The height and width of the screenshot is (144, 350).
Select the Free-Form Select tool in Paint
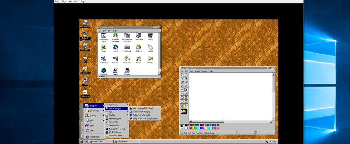coord(182,74)
